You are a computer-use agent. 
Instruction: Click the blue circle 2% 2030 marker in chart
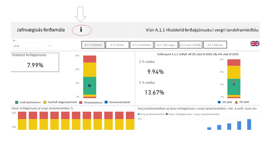pos(234,84)
